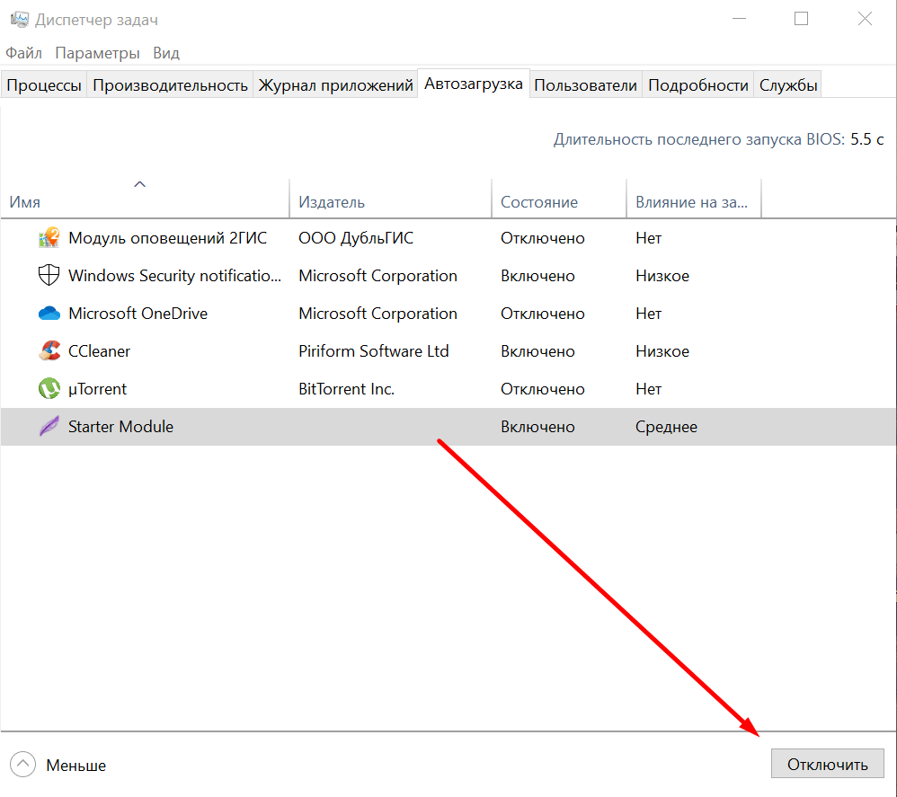The width and height of the screenshot is (897, 797).
Task: Click the Отключить button
Action: tap(827, 764)
